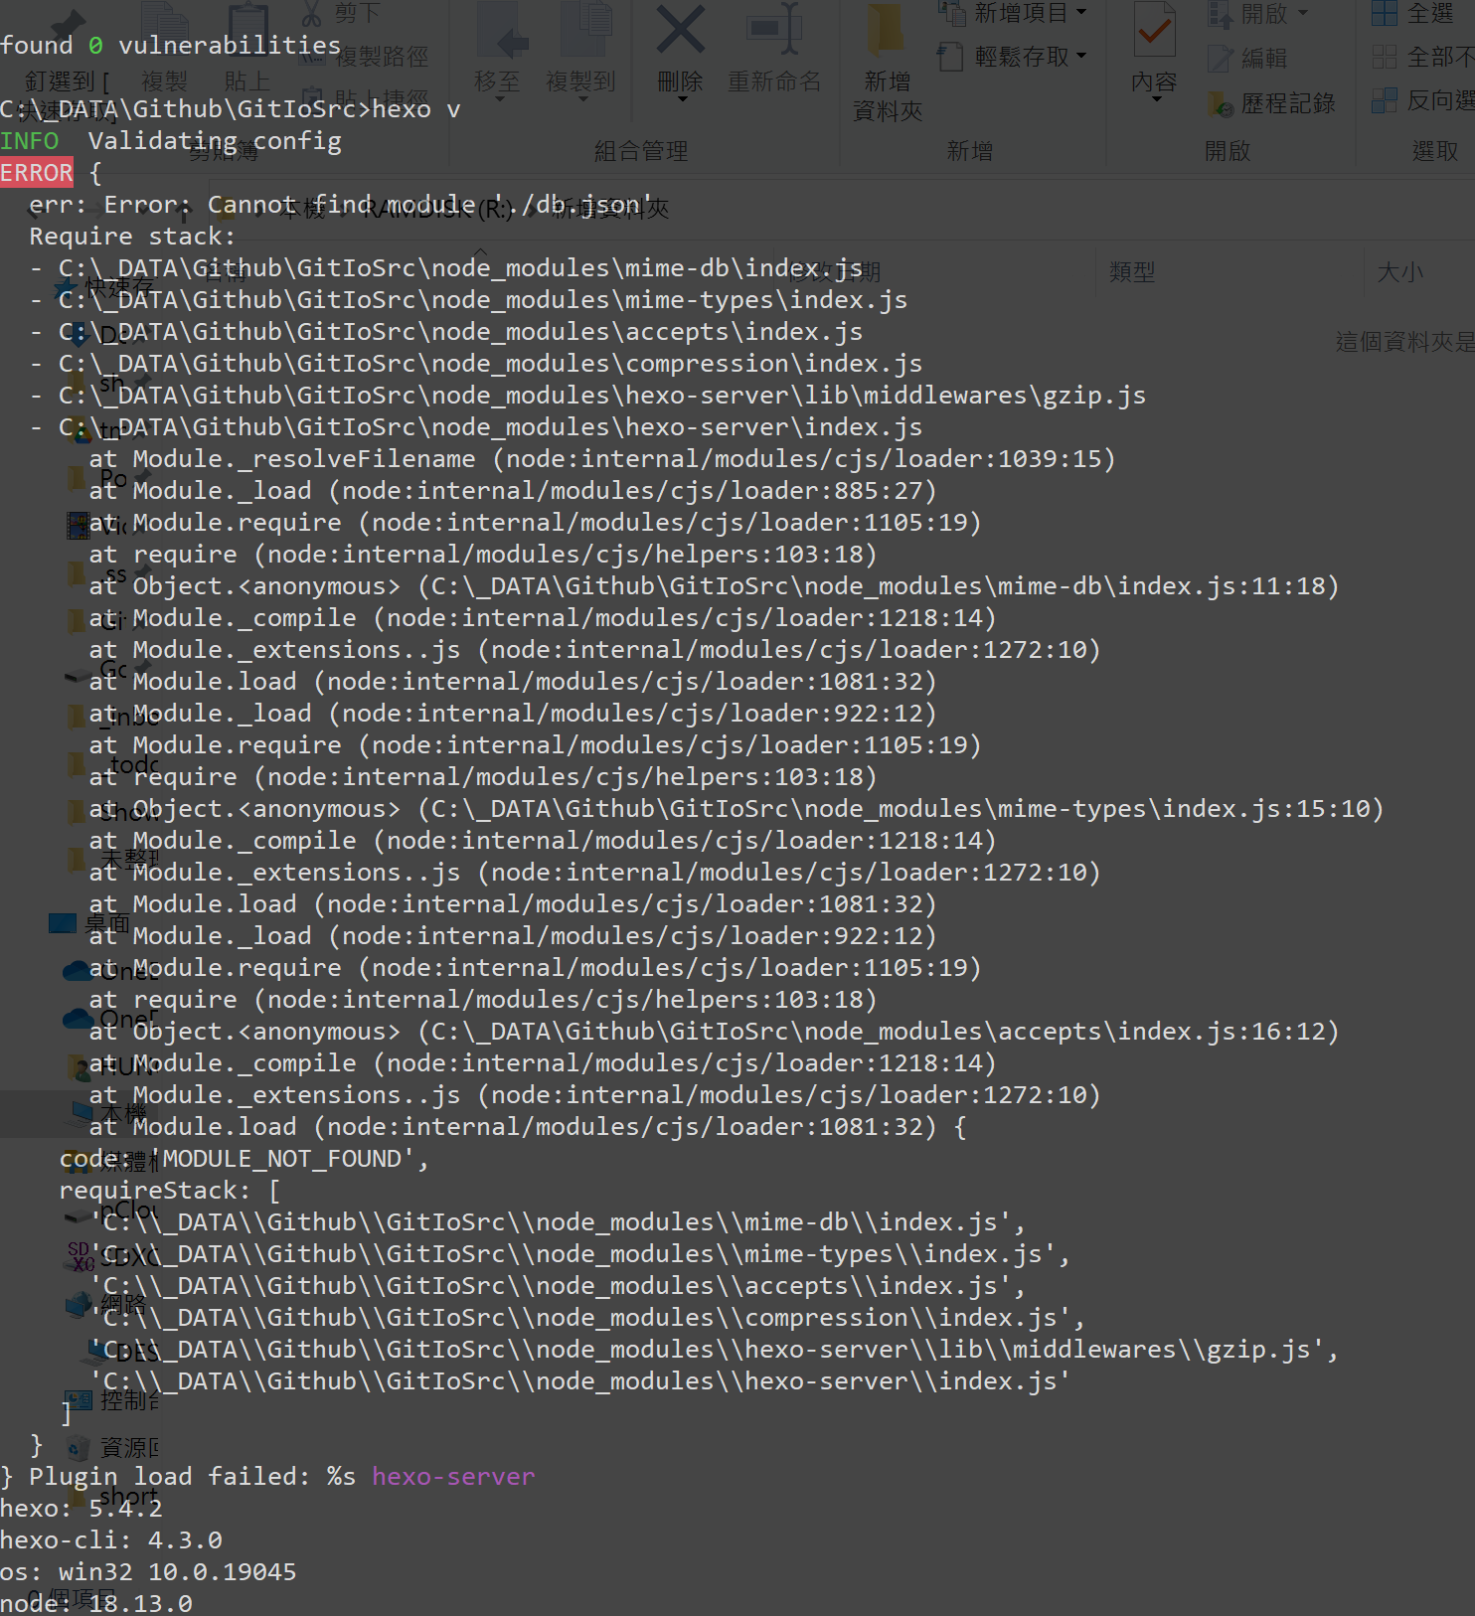The image size is (1475, 1616).
Task: Click the 刪除 X delete icon
Action: point(681,30)
